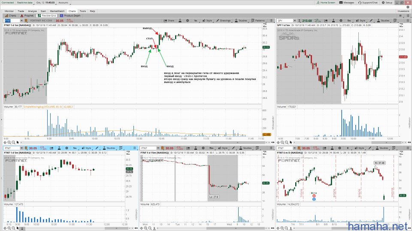Select the pencil drawing tool on SPY chart
The height and width of the screenshot is (231, 412).
[x=371, y=21]
